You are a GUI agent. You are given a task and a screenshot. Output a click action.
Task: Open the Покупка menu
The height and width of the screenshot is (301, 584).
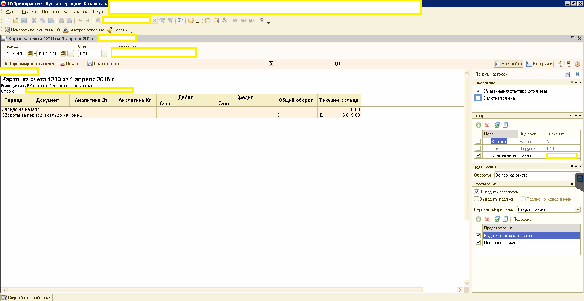(99, 12)
